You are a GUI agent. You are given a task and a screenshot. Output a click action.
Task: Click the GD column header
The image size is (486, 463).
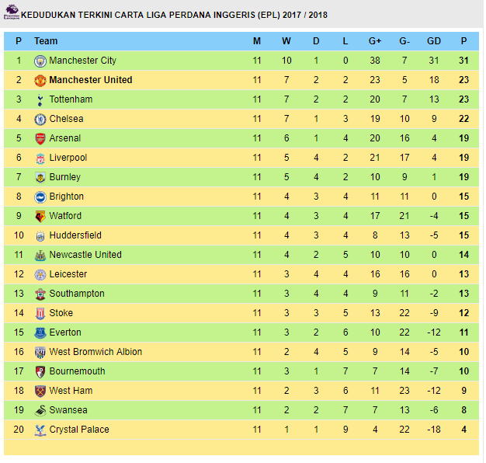click(x=434, y=41)
